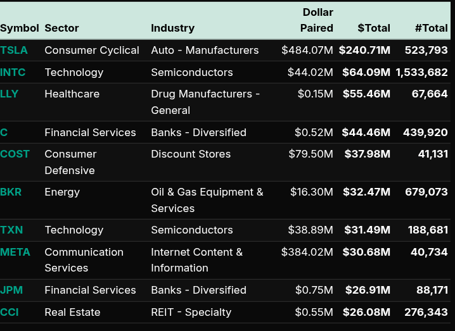The width and height of the screenshot is (455, 331).
Task: Sort by the Industry column header
Action: [172, 28]
